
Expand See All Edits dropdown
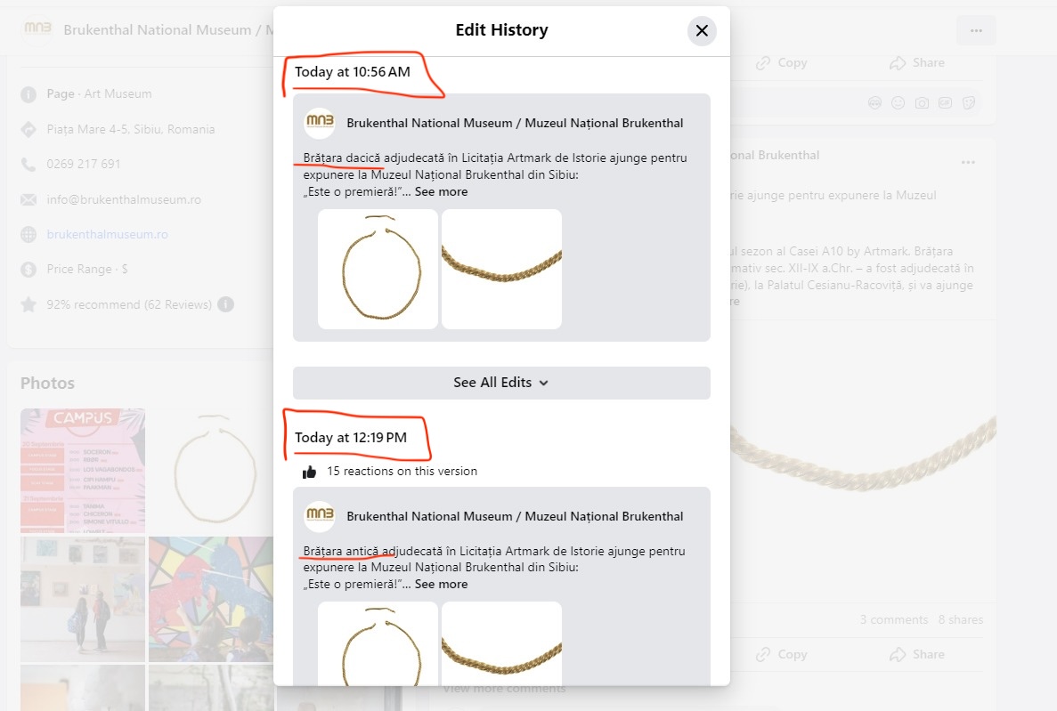(x=501, y=383)
